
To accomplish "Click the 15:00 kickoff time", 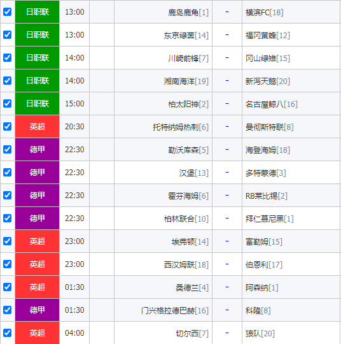I will [x=74, y=104].
